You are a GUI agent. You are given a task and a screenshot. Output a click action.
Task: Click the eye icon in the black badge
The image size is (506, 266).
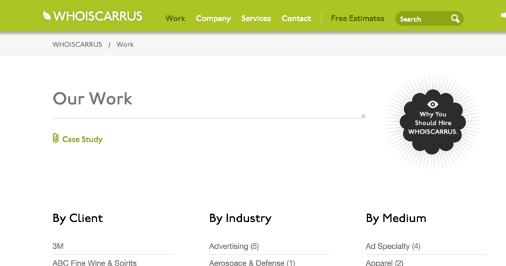433,104
